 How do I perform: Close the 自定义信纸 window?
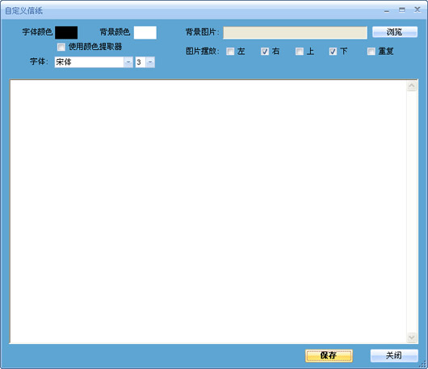point(417,10)
